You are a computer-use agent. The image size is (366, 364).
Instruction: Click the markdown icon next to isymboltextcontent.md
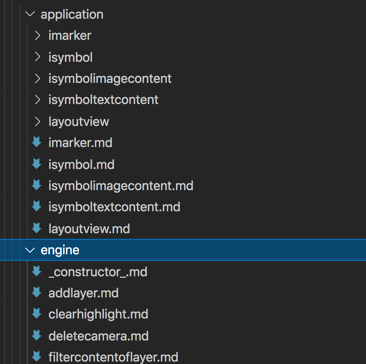pos(37,206)
